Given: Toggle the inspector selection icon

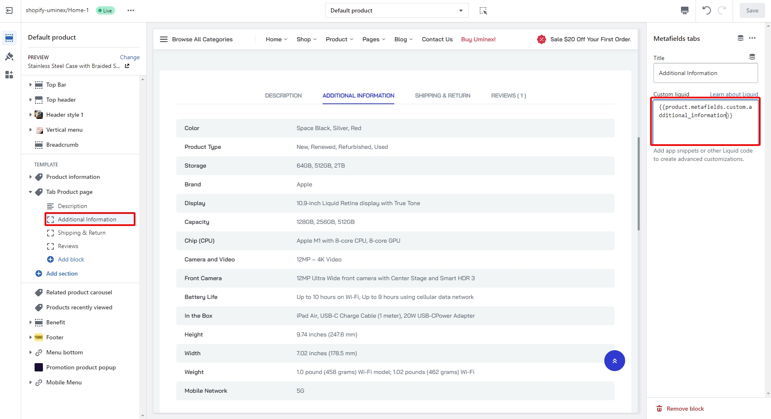Looking at the screenshot, I should 483,10.
